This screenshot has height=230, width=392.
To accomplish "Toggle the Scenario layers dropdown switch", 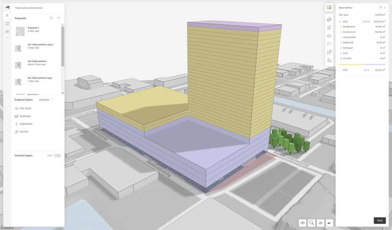I will tap(58, 156).
